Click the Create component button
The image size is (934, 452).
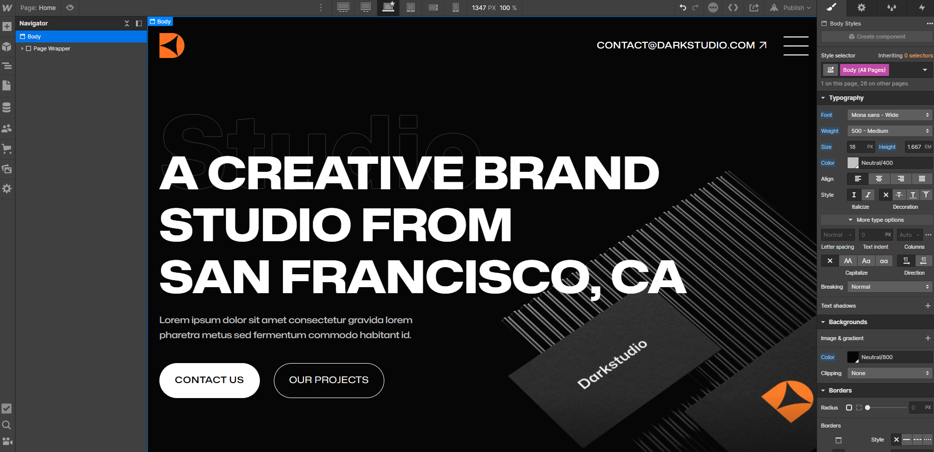pos(878,36)
